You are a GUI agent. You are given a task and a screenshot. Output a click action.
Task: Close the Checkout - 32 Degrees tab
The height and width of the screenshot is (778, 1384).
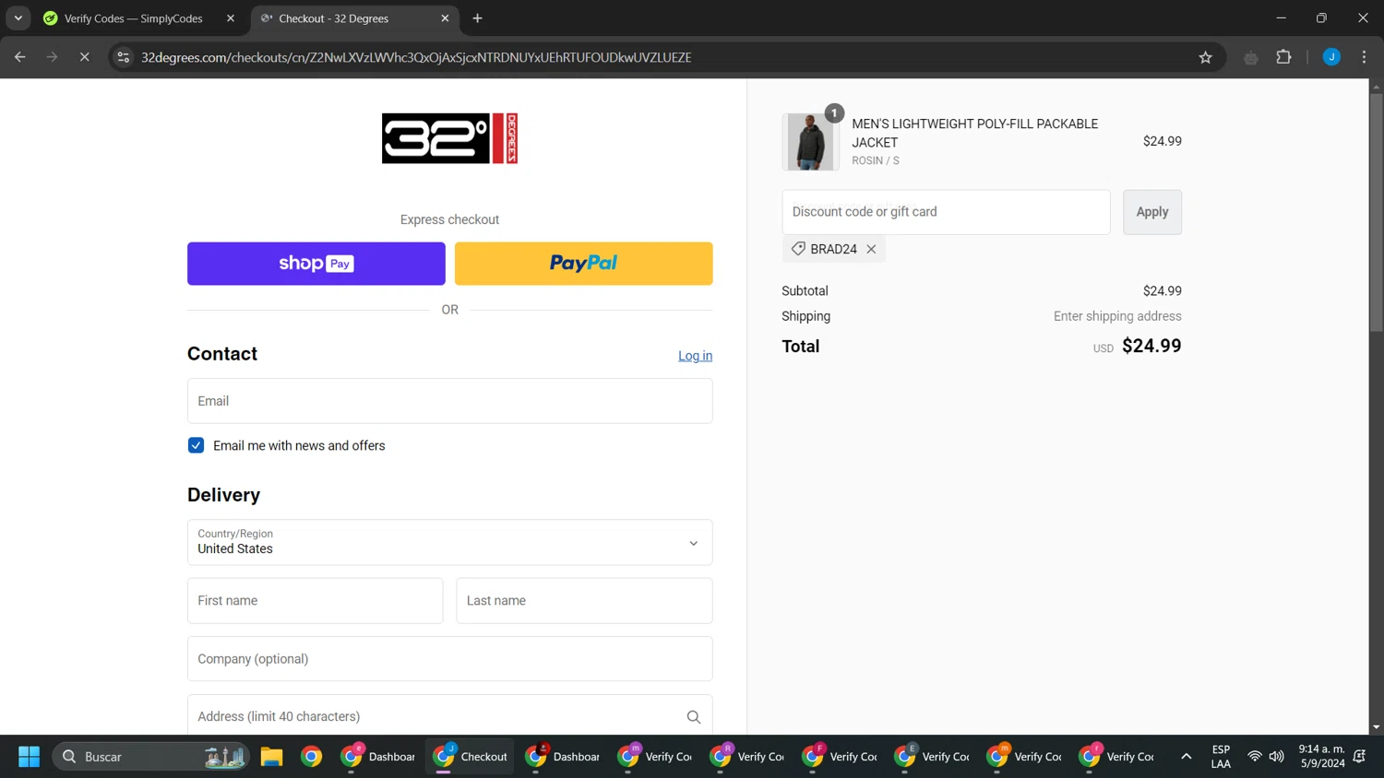pos(445,18)
